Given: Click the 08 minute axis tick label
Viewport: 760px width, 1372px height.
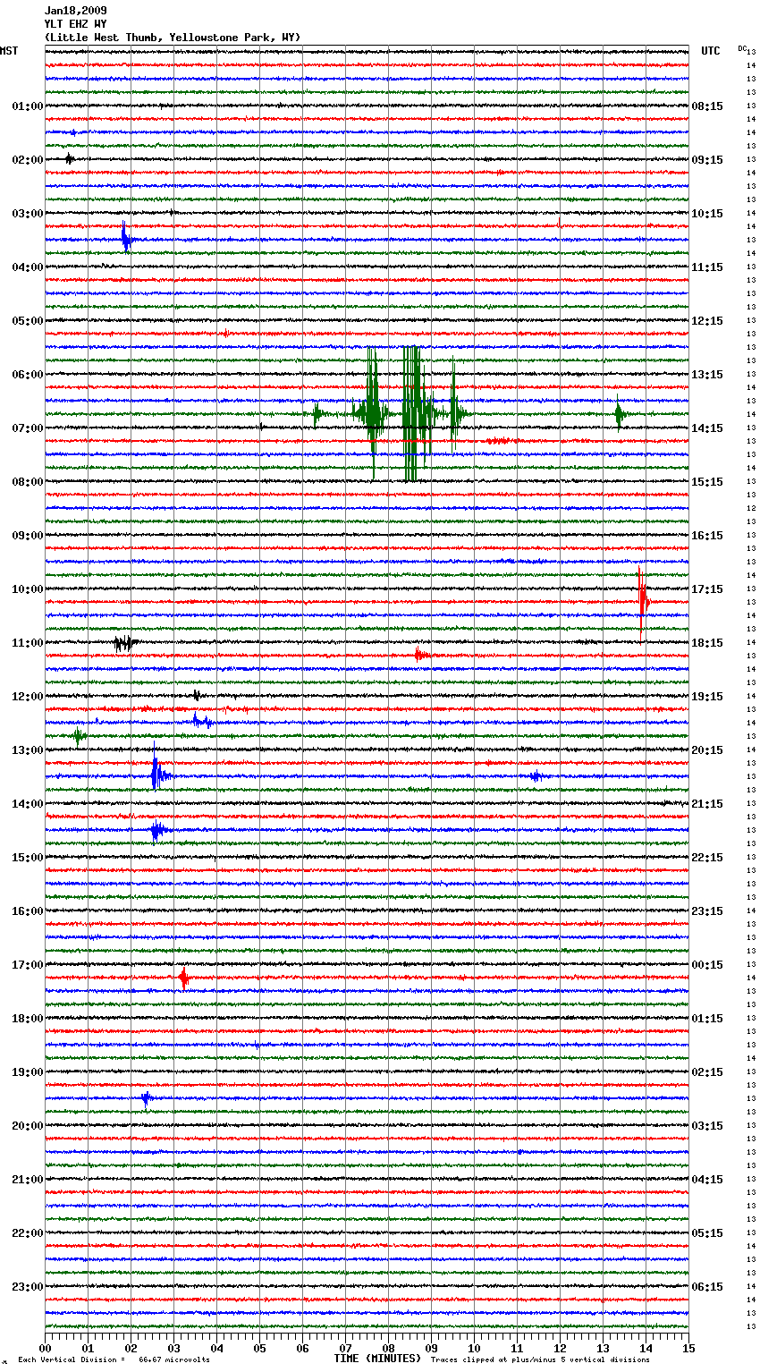Looking at the screenshot, I should tap(388, 1348).
